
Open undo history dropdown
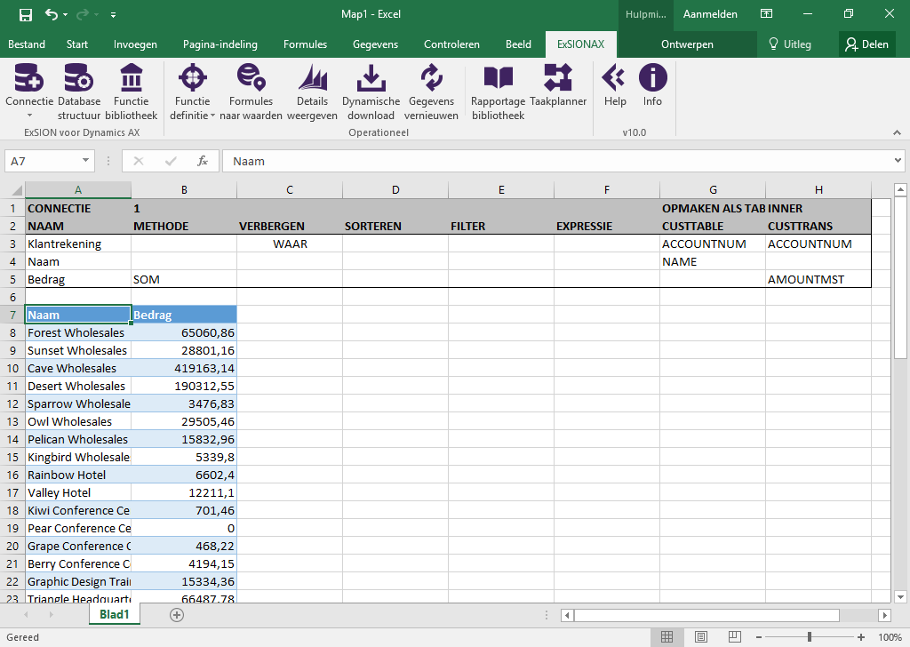point(65,14)
